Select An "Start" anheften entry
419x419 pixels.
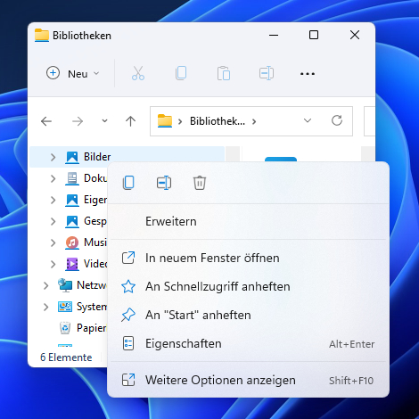click(248, 315)
